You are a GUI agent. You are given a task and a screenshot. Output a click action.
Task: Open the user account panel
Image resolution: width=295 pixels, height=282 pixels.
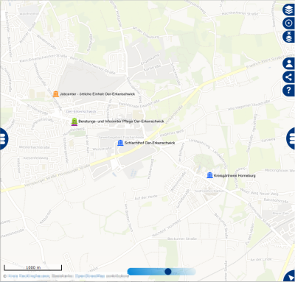coord(288,64)
